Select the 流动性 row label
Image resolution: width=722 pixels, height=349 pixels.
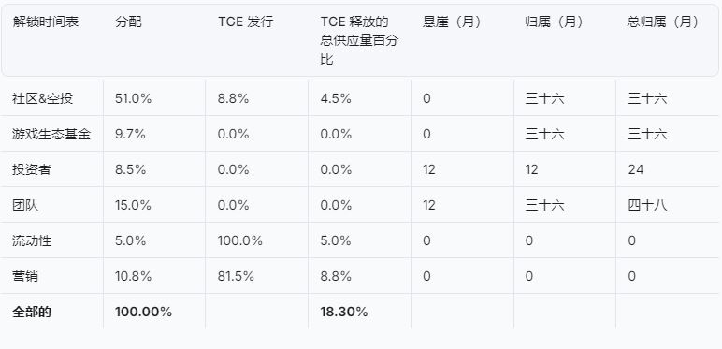point(32,240)
